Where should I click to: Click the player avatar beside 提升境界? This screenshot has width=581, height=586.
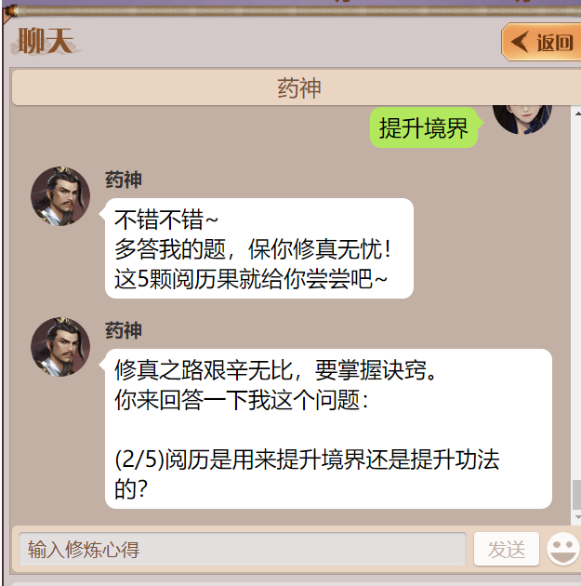[522, 120]
